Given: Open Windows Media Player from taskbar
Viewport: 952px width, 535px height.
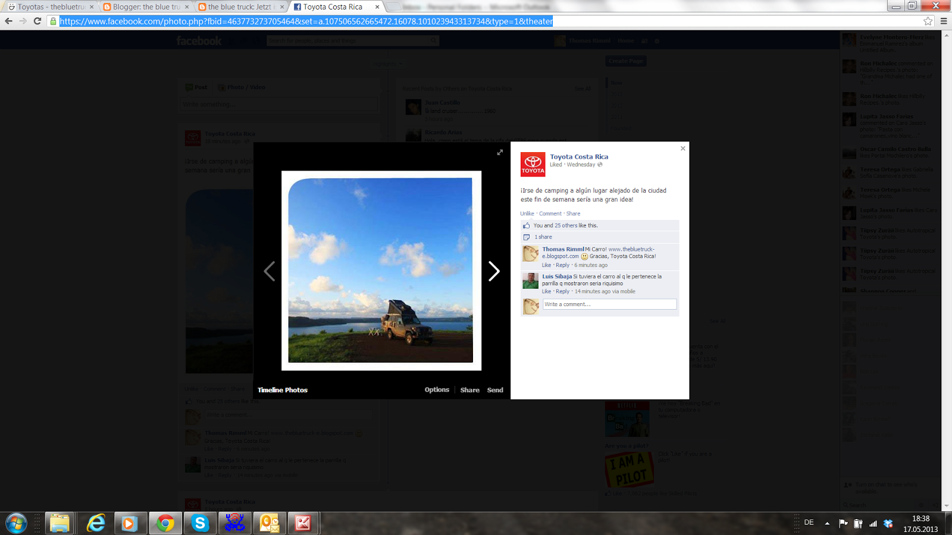Looking at the screenshot, I should click(129, 523).
